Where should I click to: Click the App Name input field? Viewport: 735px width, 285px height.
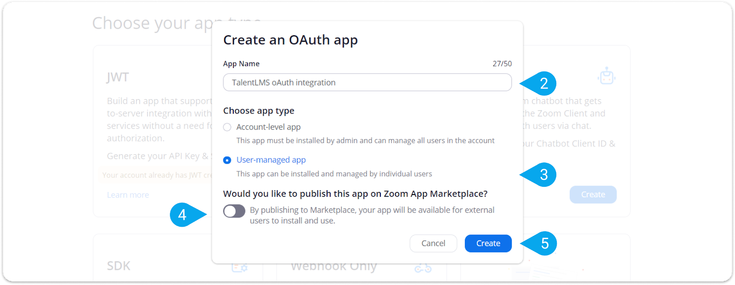[367, 83]
